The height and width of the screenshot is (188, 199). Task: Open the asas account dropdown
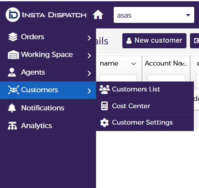pyautogui.click(x=154, y=15)
